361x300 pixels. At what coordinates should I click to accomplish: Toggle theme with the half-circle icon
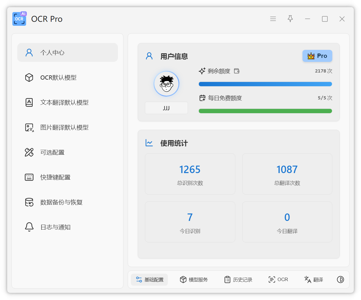click(x=340, y=280)
